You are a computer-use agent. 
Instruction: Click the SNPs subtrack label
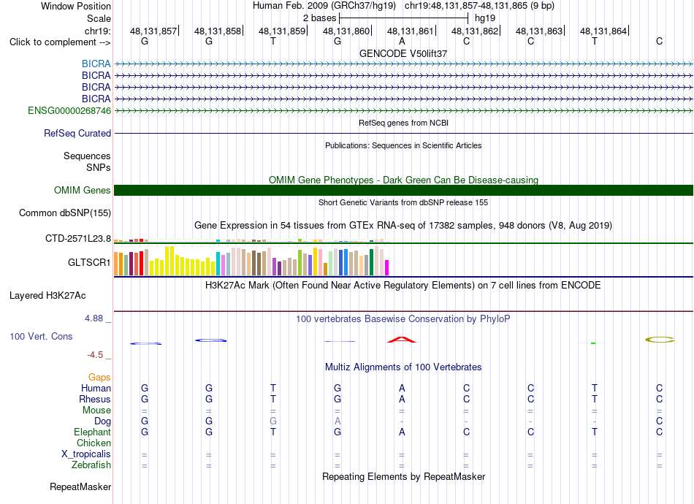coord(99,168)
